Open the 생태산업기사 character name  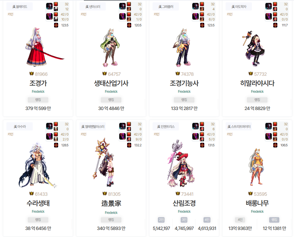(x=111, y=83)
